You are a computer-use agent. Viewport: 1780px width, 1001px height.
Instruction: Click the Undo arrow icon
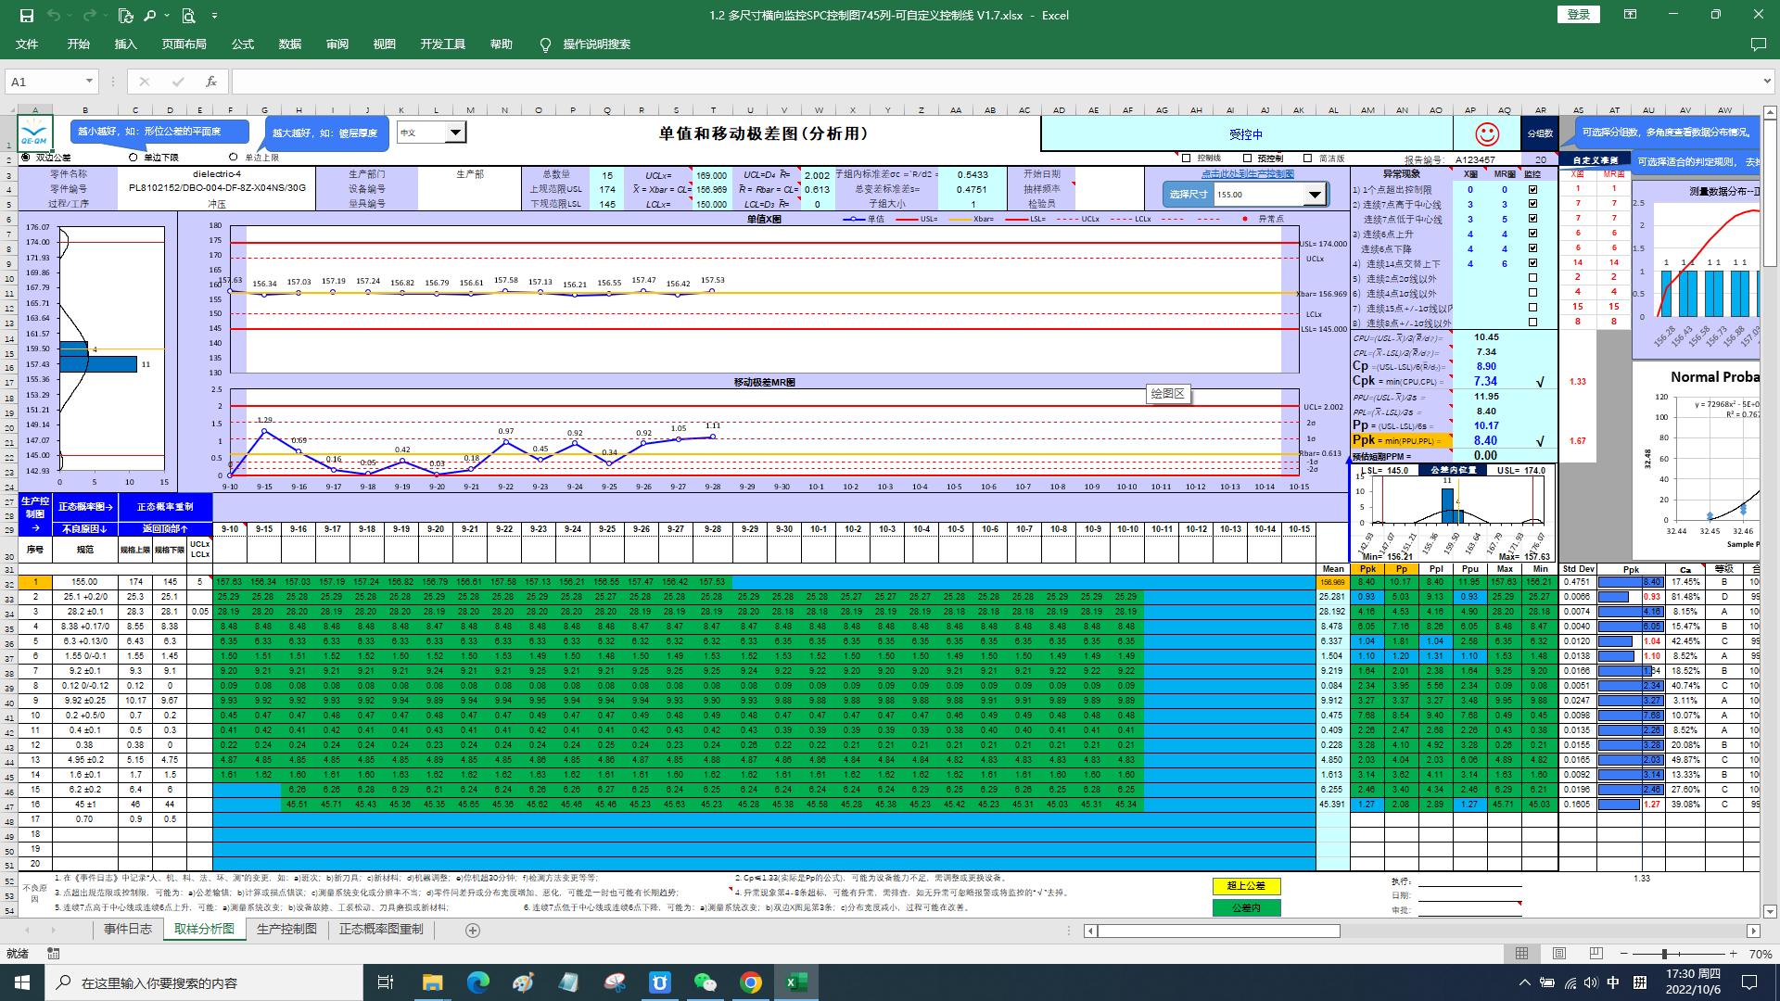pos(54,16)
